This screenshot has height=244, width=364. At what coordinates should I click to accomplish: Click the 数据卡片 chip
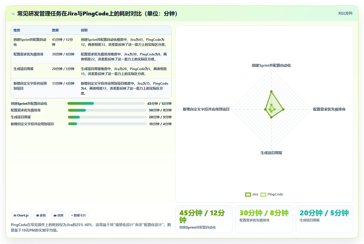coord(78,215)
